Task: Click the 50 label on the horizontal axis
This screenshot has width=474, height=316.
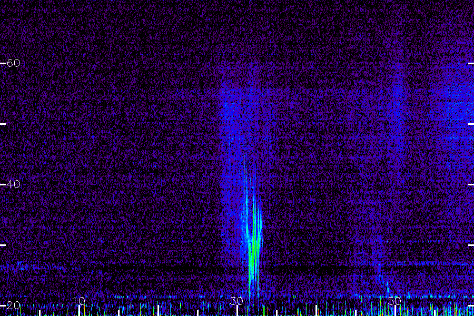Action: [394, 301]
